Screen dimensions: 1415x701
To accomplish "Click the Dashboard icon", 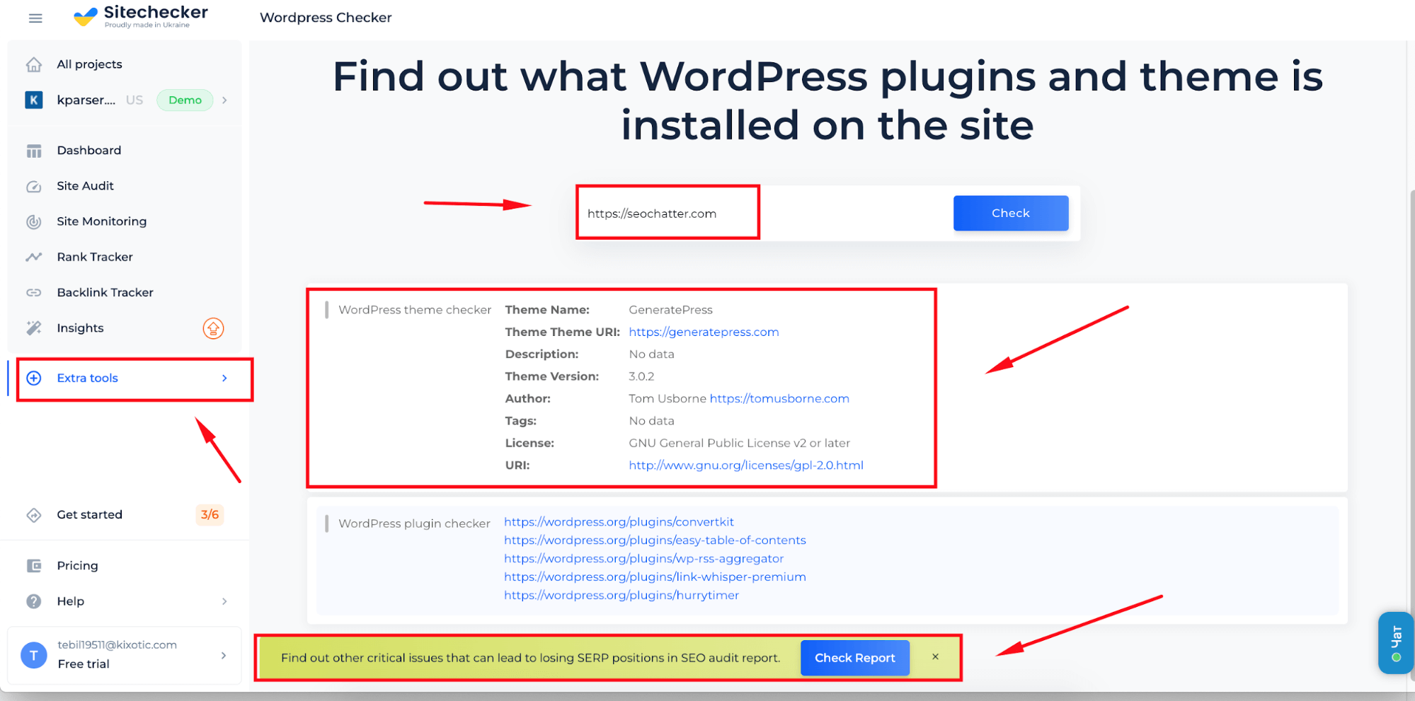I will (x=34, y=151).
